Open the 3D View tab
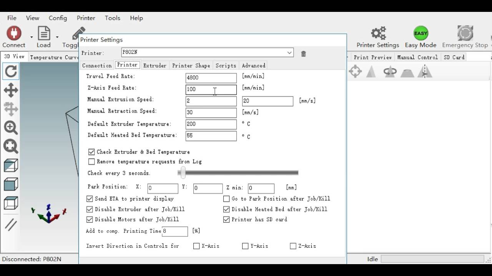Image resolution: width=492 pixels, height=276 pixels. click(14, 56)
